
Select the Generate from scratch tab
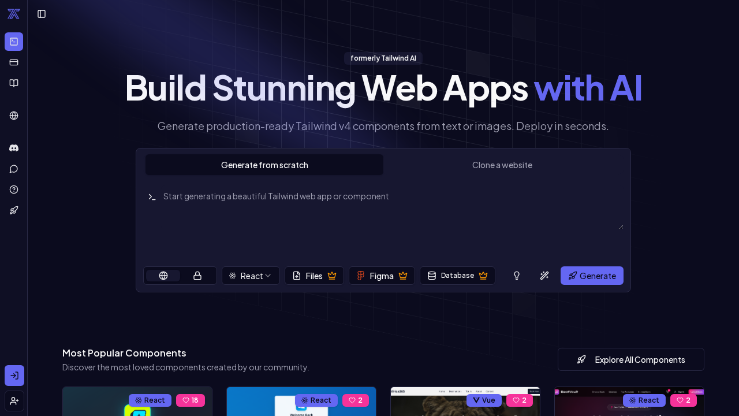tap(264, 165)
